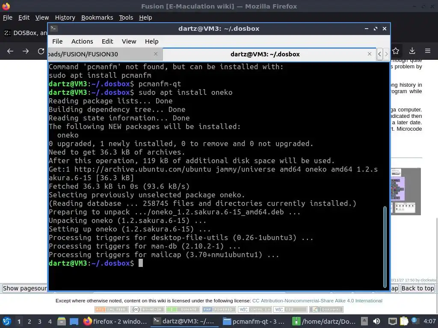Bookmark this page with star icon
The width and height of the screenshot is (438, 328).
pos(396,51)
